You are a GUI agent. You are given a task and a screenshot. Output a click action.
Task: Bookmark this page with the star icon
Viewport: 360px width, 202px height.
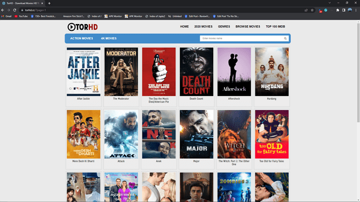(x=312, y=10)
